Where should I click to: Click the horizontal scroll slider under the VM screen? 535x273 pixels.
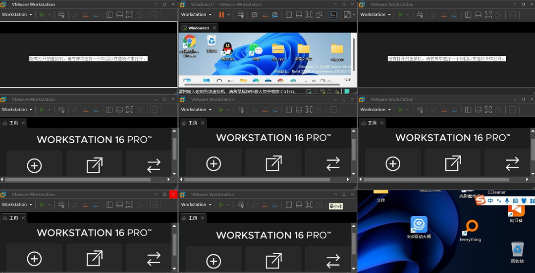[262, 84]
